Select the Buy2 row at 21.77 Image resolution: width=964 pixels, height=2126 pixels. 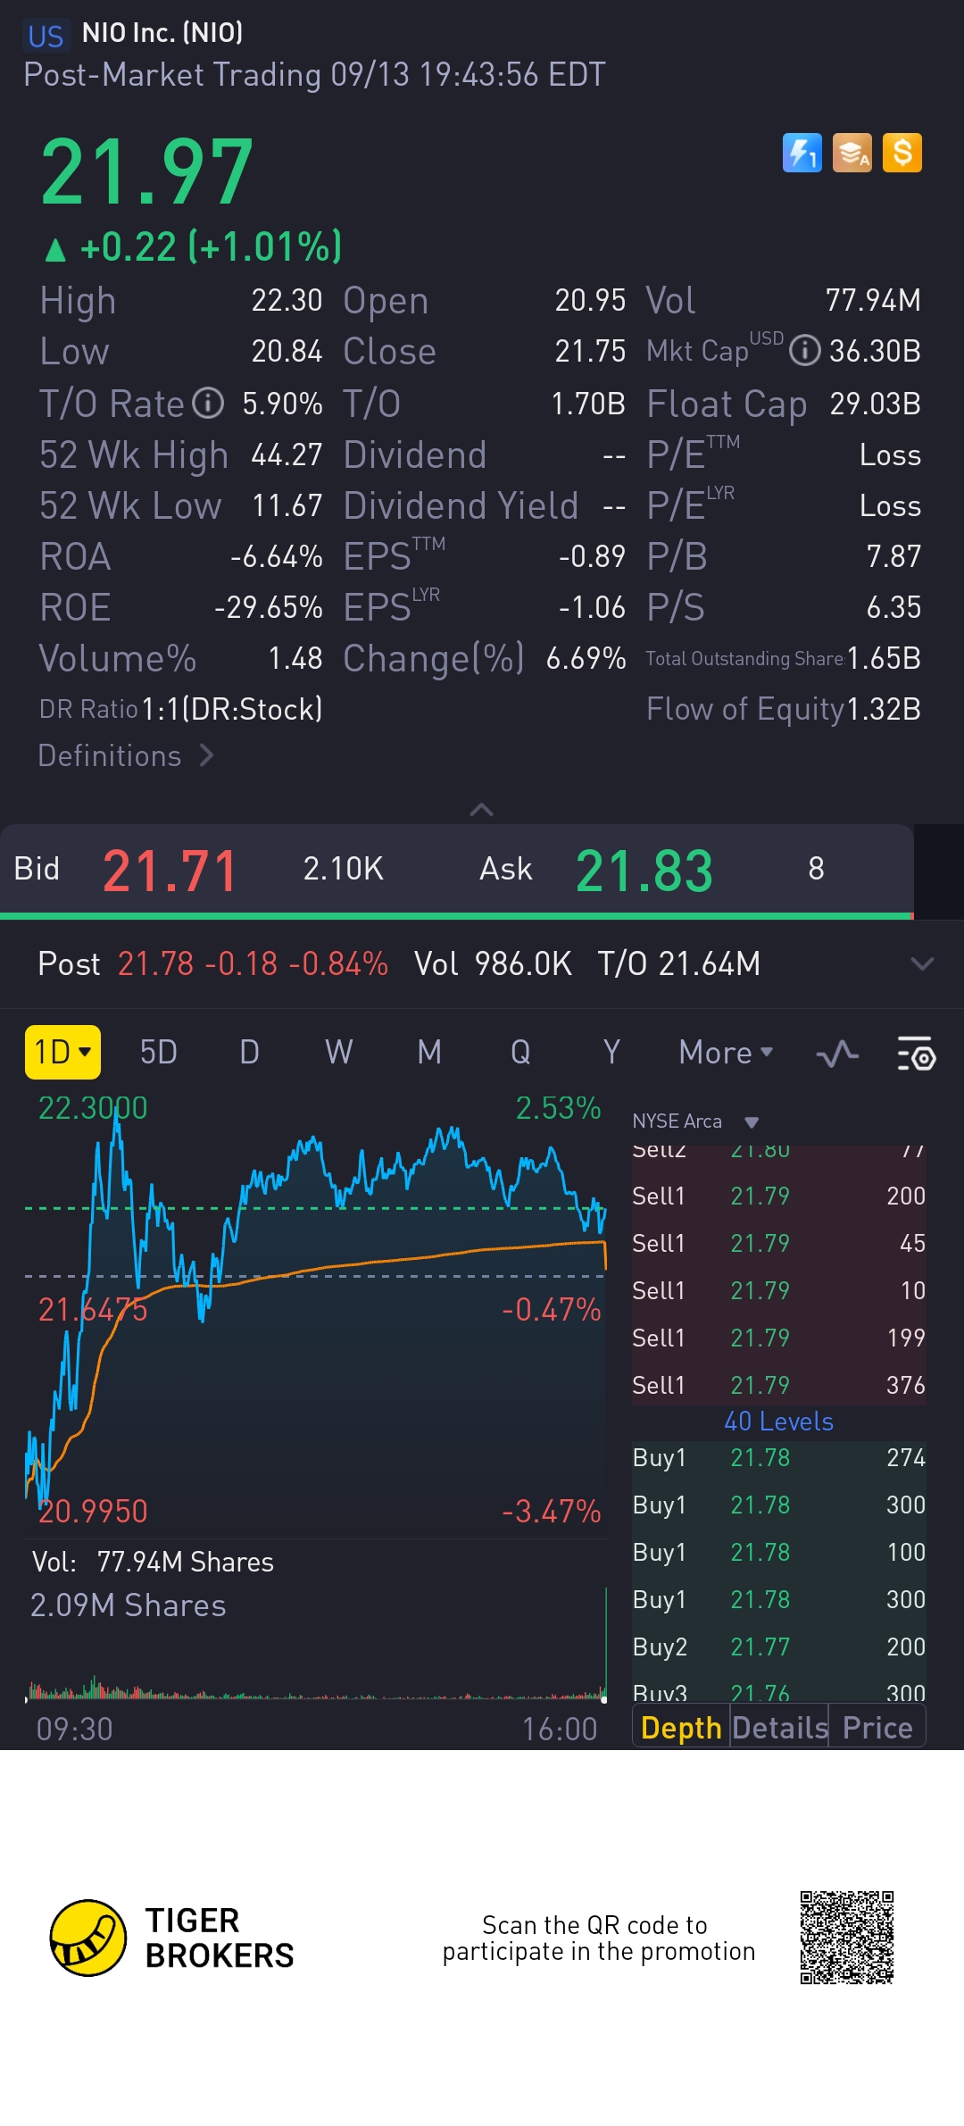pos(778,1647)
